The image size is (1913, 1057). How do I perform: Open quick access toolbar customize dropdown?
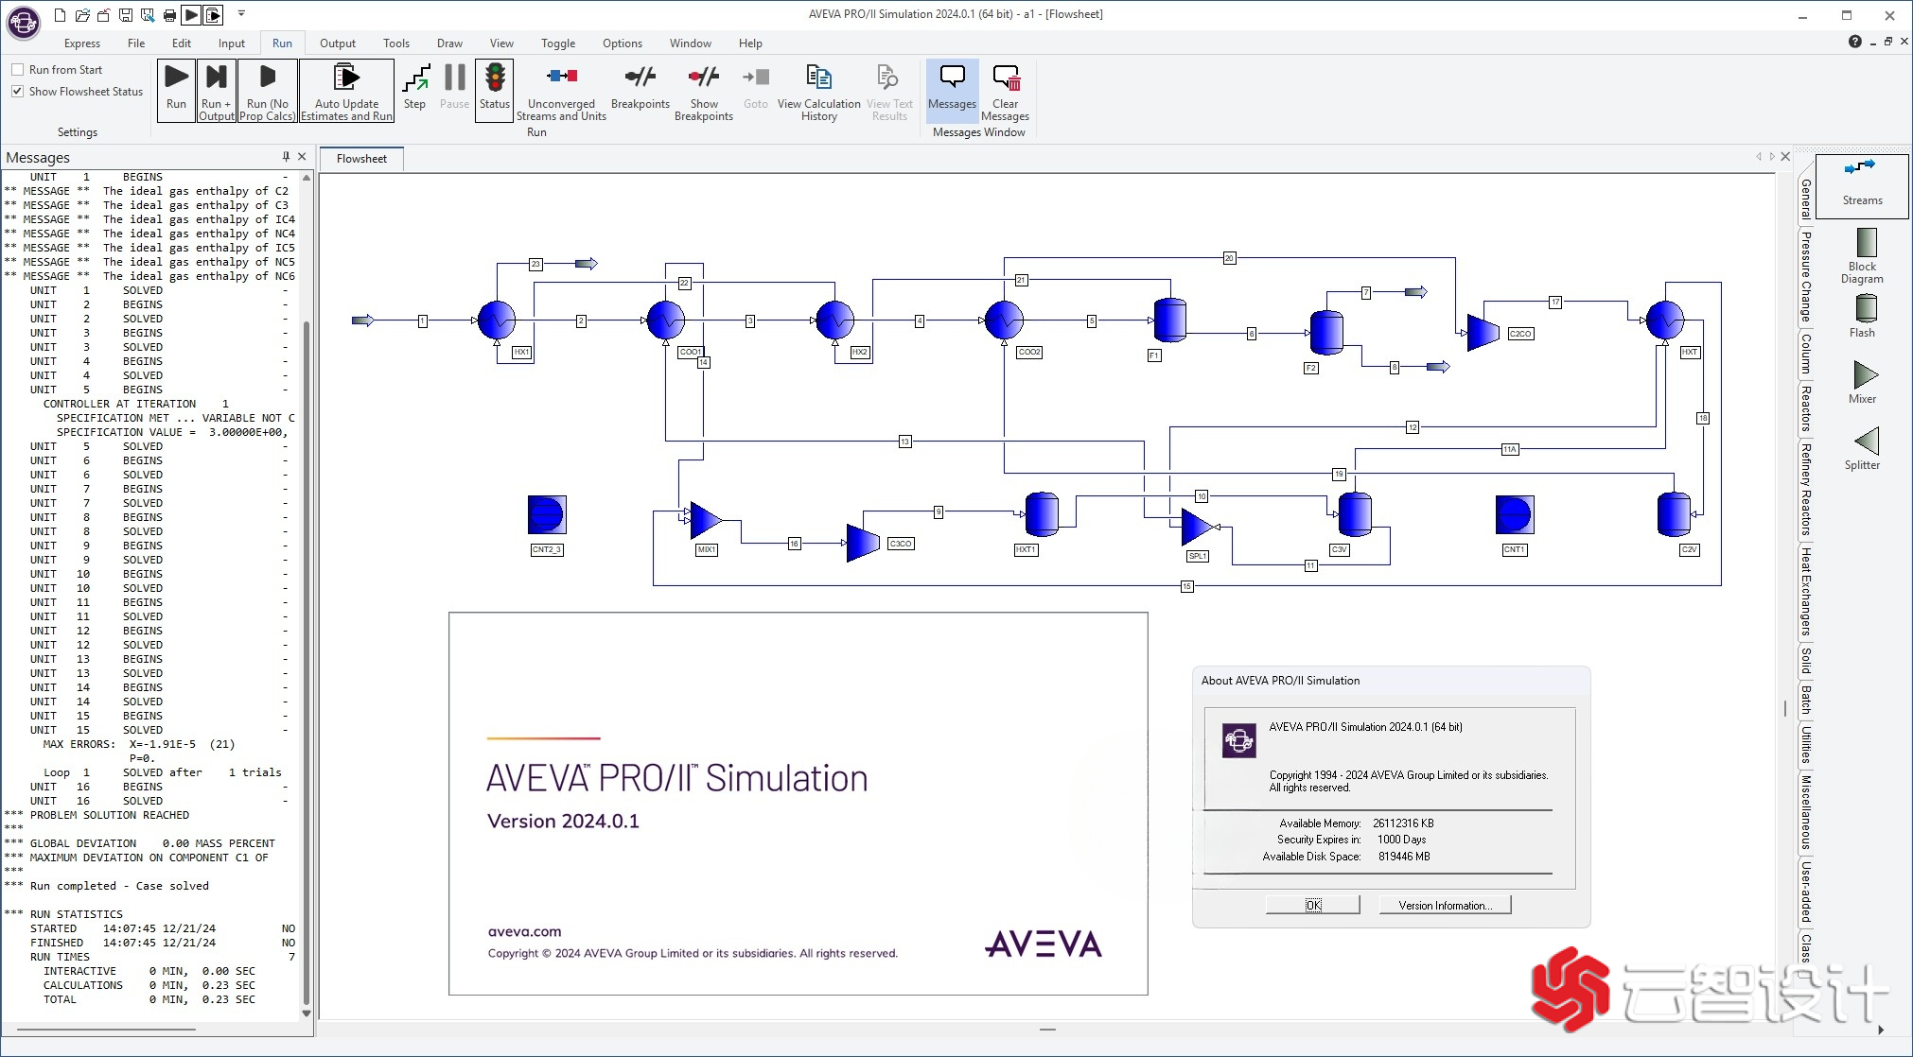click(x=241, y=14)
